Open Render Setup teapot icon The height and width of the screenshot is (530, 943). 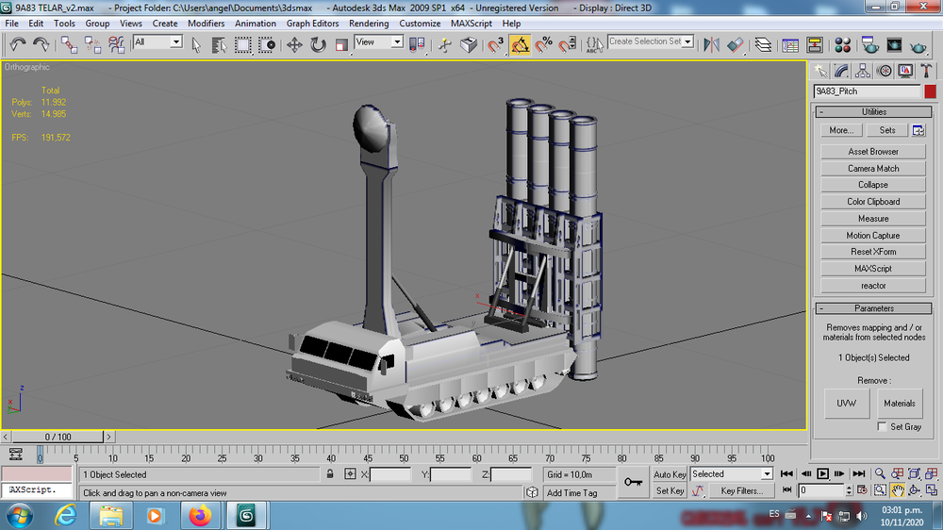coord(869,44)
